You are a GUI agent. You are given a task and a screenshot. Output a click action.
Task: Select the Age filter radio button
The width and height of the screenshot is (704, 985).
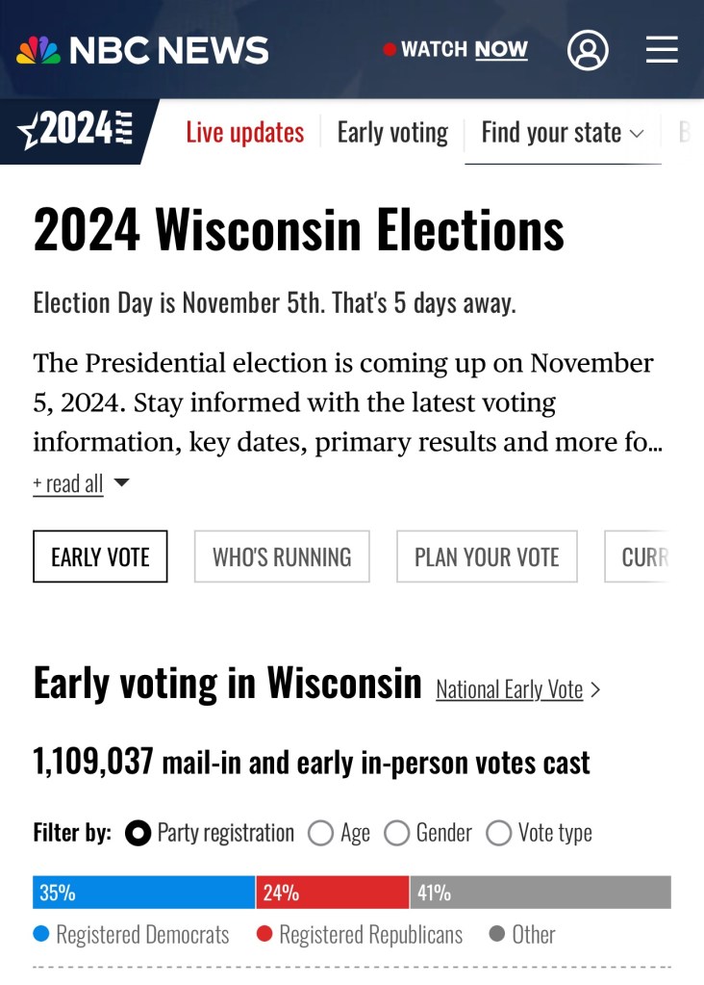(x=320, y=833)
